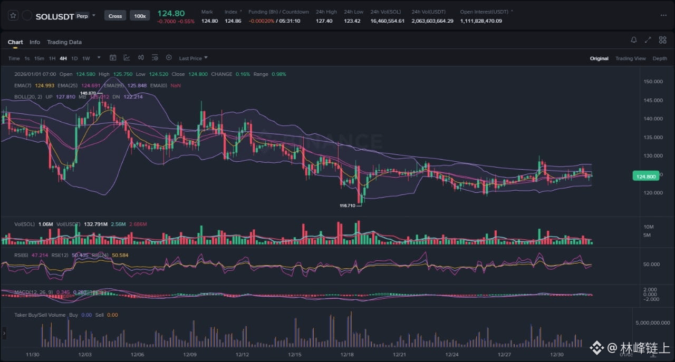This screenshot has height=362, width=675.
Task: Select the Time line interval
Action: 14,58
